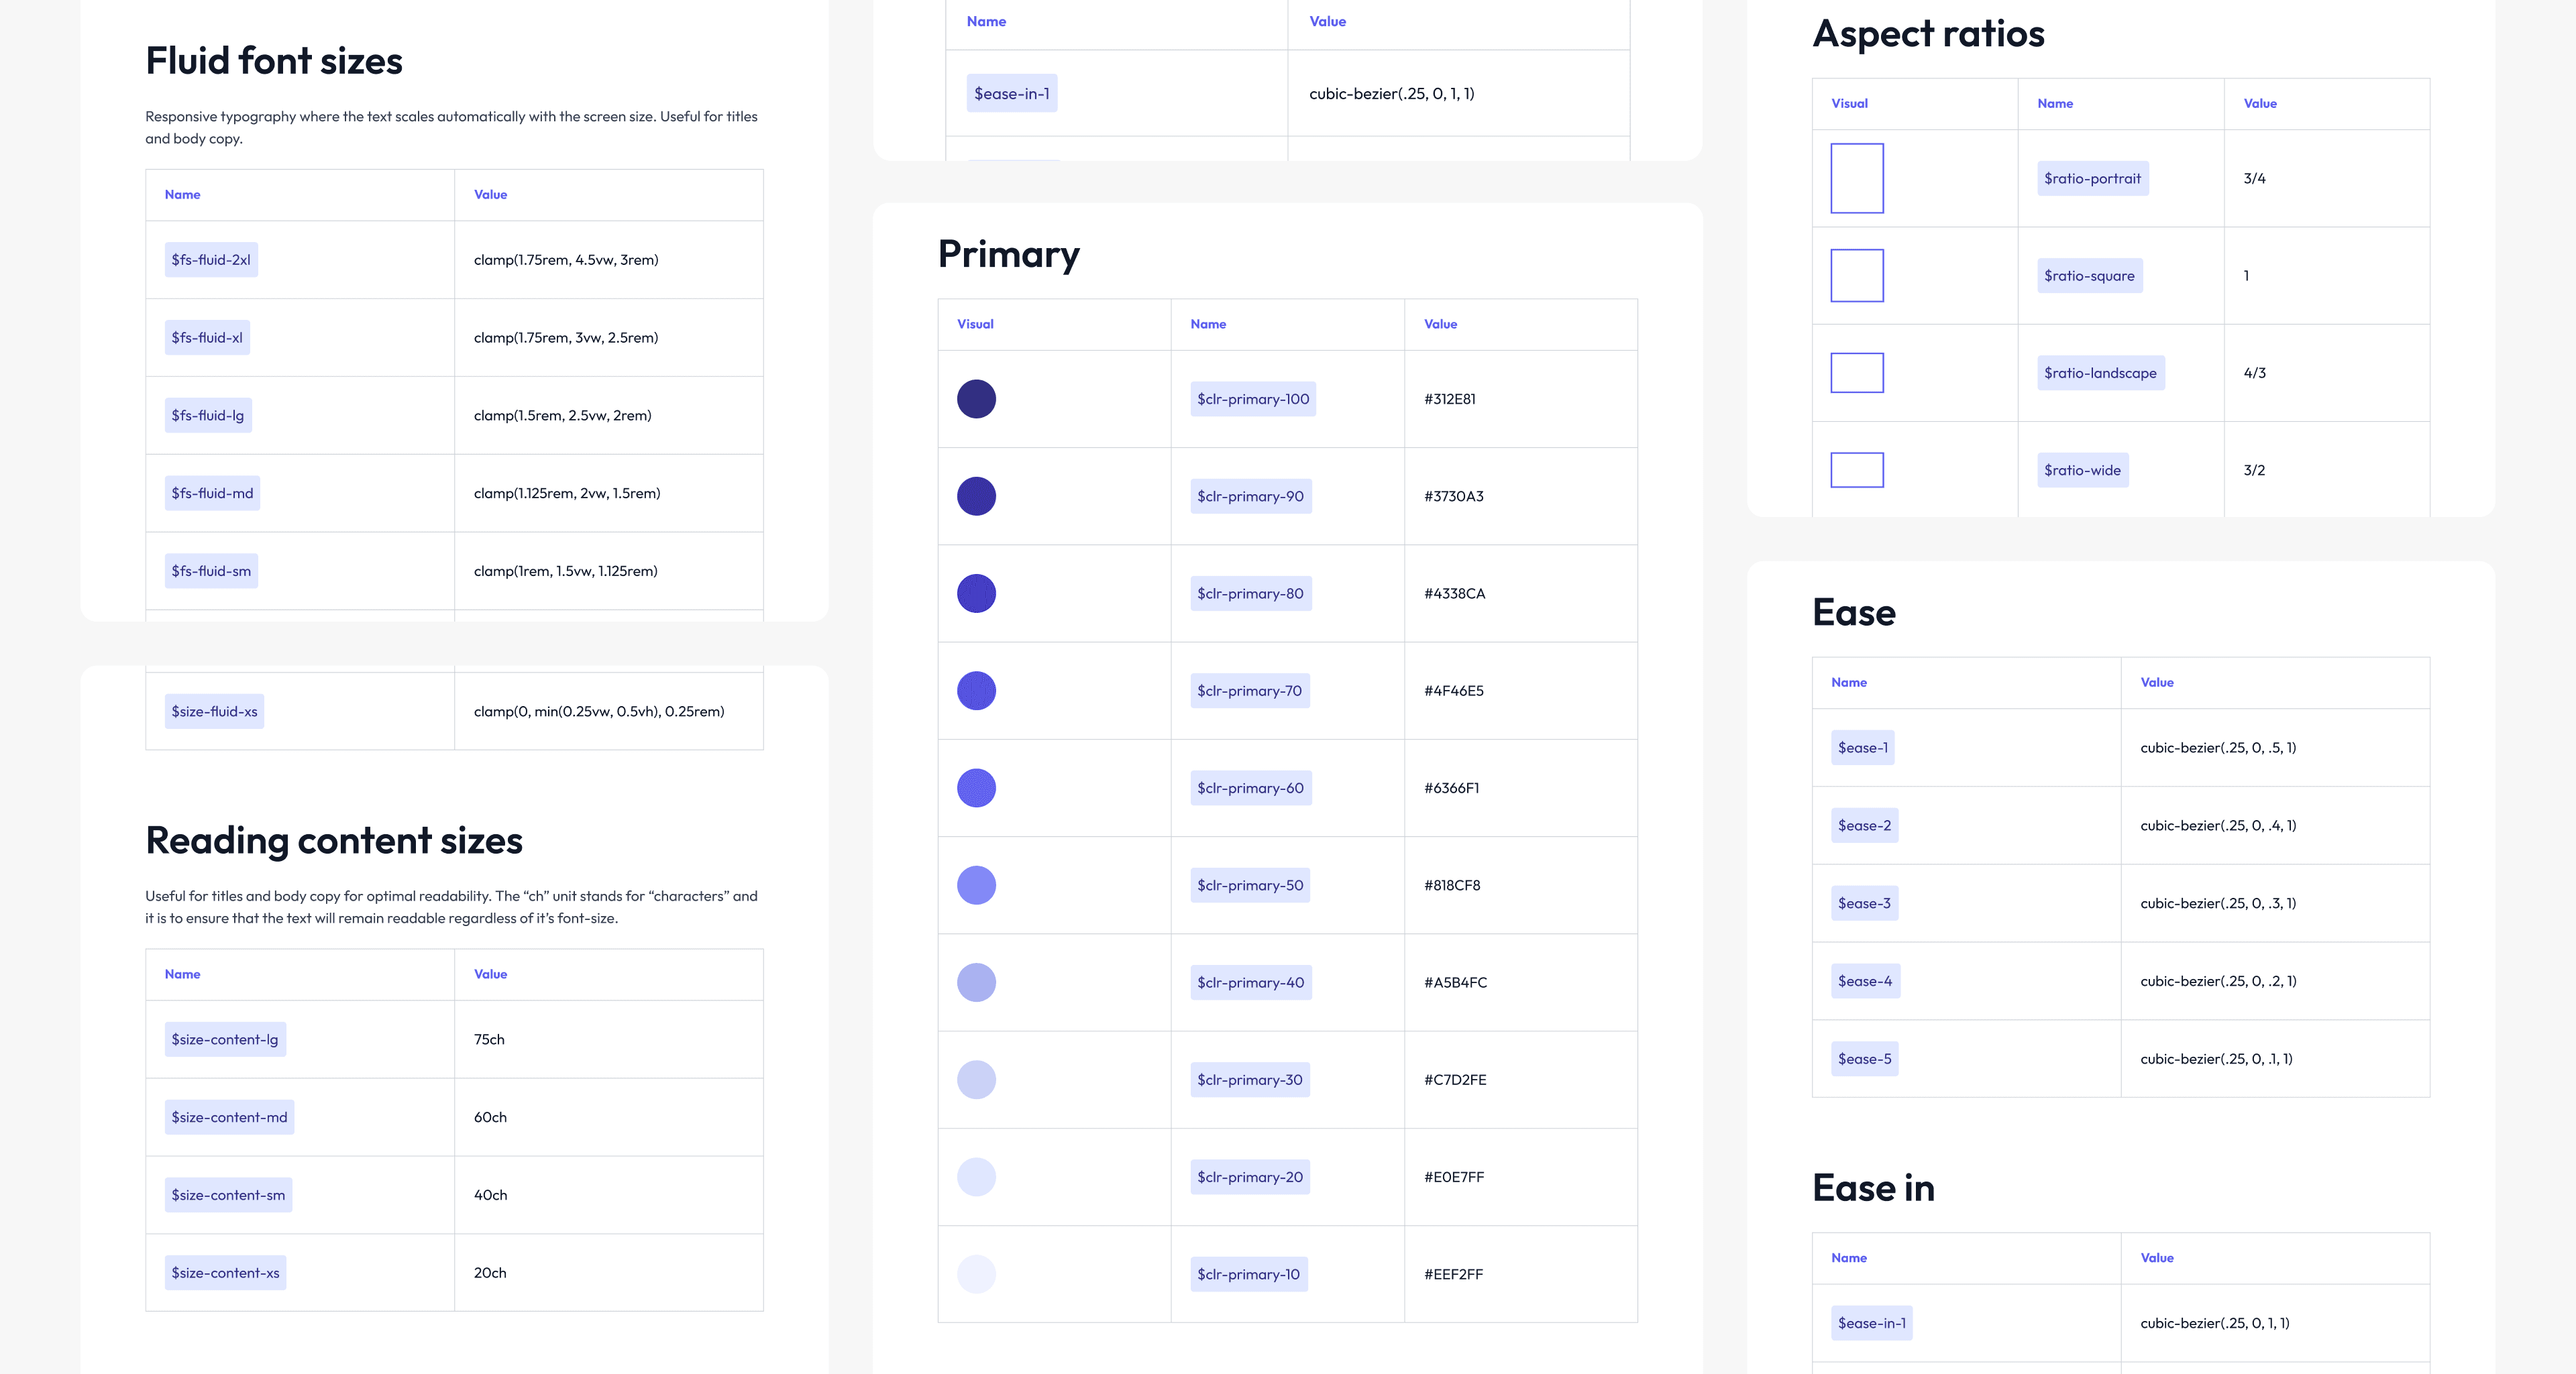Select the $ease-3 token tag
Image resolution: width=2576 pixels, height=1374 pixels.
1864,903
